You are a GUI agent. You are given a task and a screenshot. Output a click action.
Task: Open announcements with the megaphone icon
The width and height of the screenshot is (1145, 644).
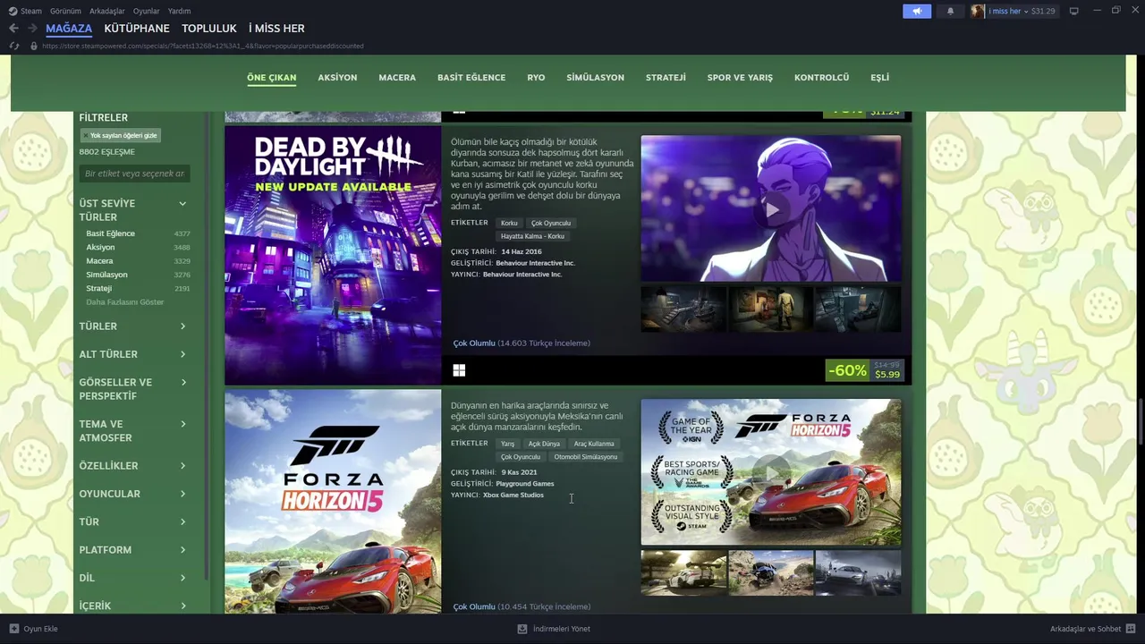point(917,11)
